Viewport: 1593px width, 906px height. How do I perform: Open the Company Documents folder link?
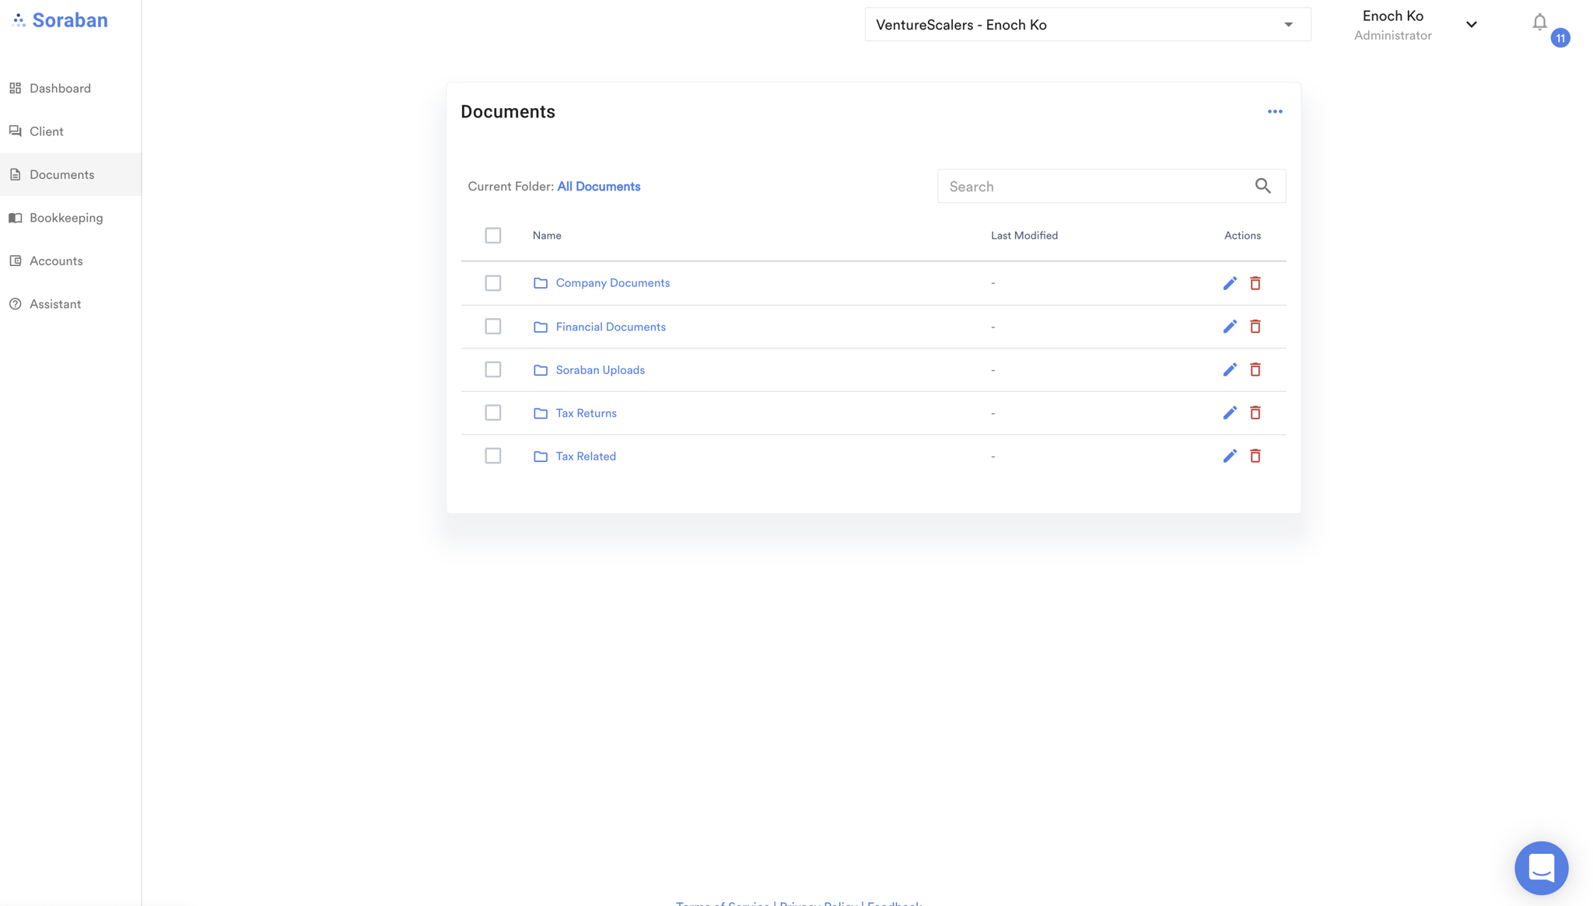tap(613, 283)
